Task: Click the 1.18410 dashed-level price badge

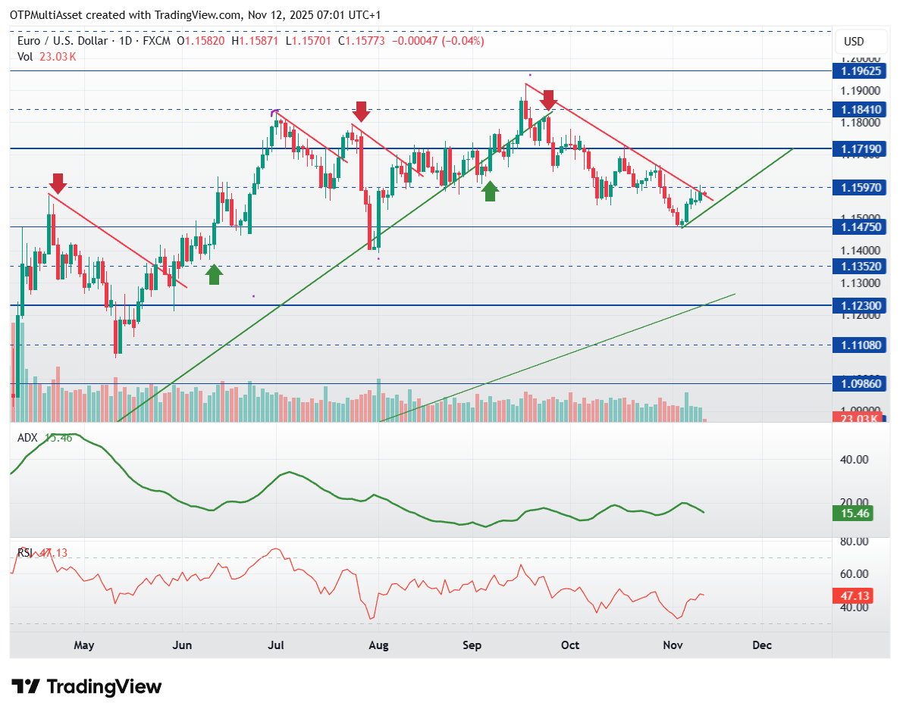Action: (860, 110)
